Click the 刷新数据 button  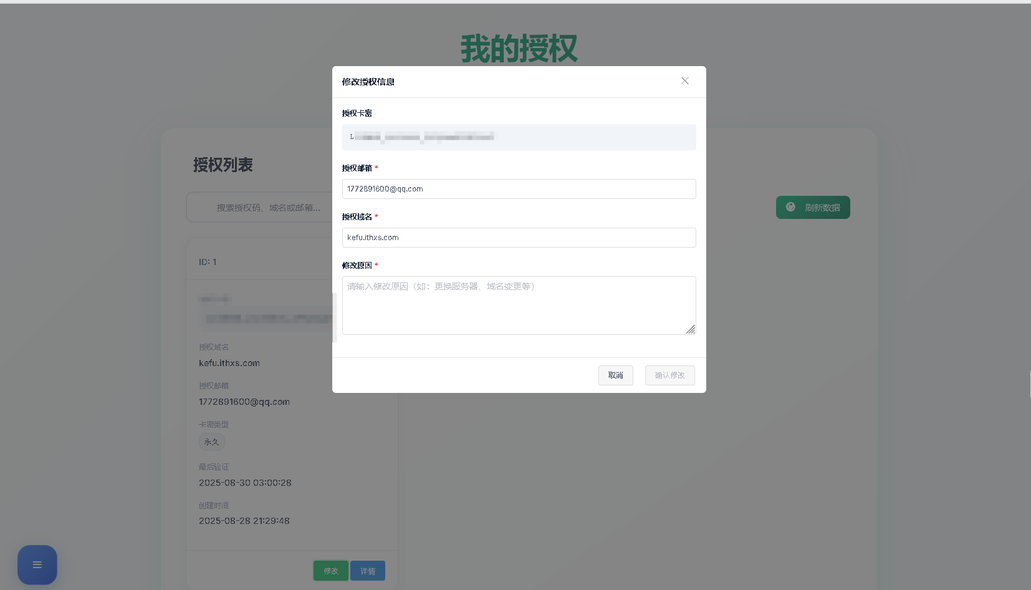(x=813, y=207)
